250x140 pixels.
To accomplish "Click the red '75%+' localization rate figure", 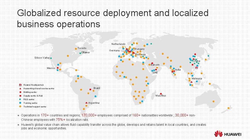I will (61, 120).
